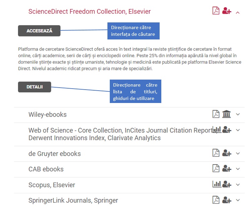Click the Scopus add-user icon

coord(227,184)
